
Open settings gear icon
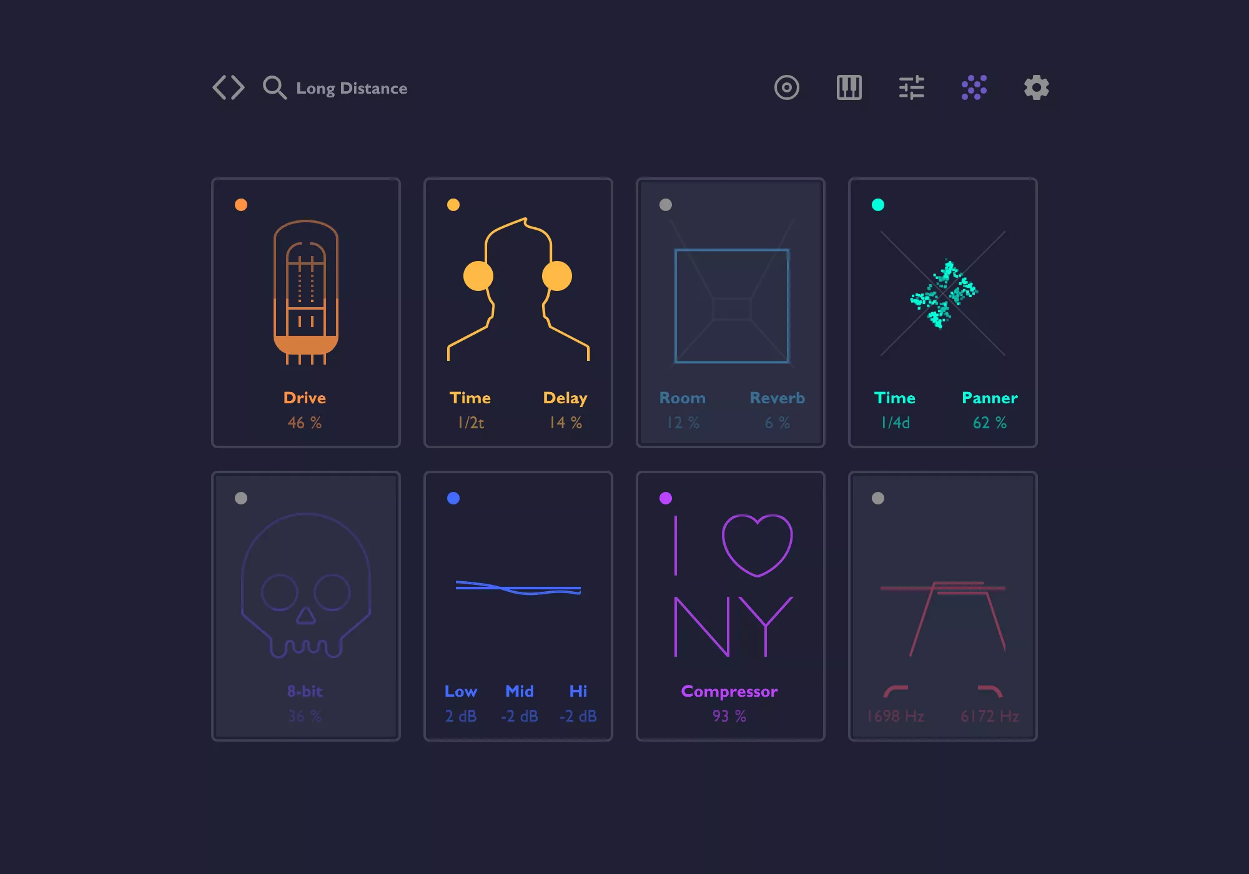pyautogui.click(x=1036, y=87)
